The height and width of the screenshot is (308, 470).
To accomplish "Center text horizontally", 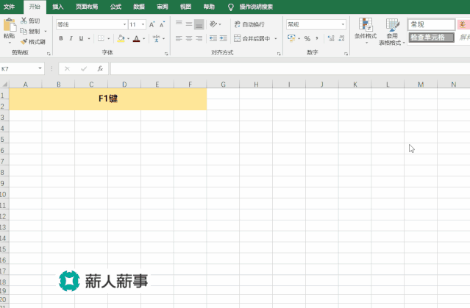I will click(x=189, y=38).
